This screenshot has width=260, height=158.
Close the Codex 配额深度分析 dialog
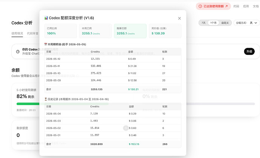179,18
